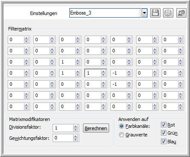
Task: Select the Grauwerte radio button
Action: pyautogui.click(x=122, y=135)
